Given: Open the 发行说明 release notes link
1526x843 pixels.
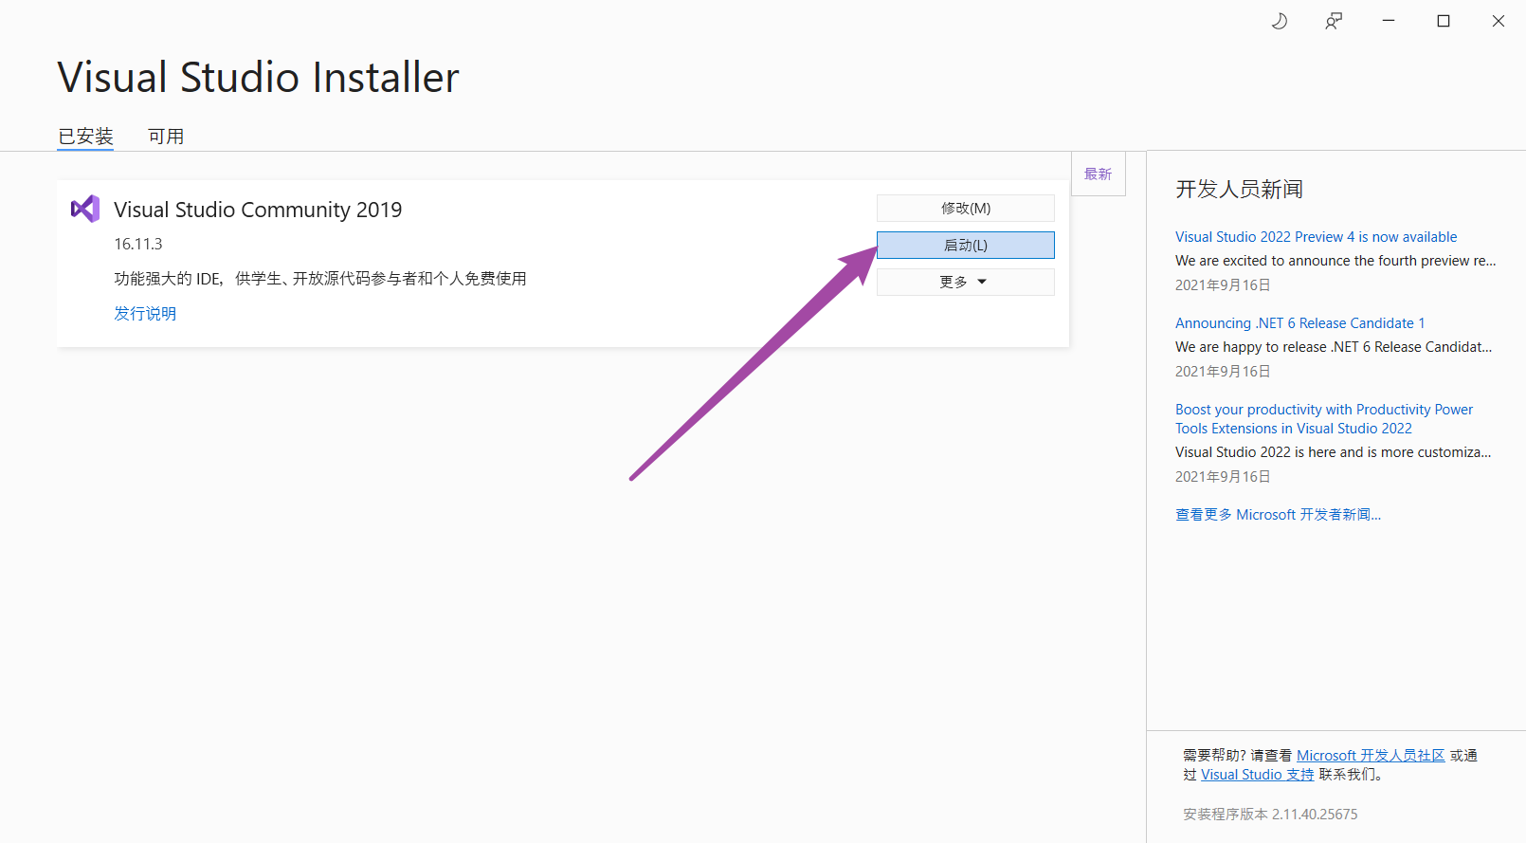Looking at the screenshot, I should [145, 314].
